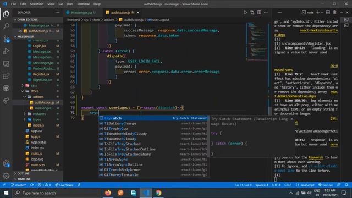
Task: Open the Help menu
Action: (x=97, y=4)
